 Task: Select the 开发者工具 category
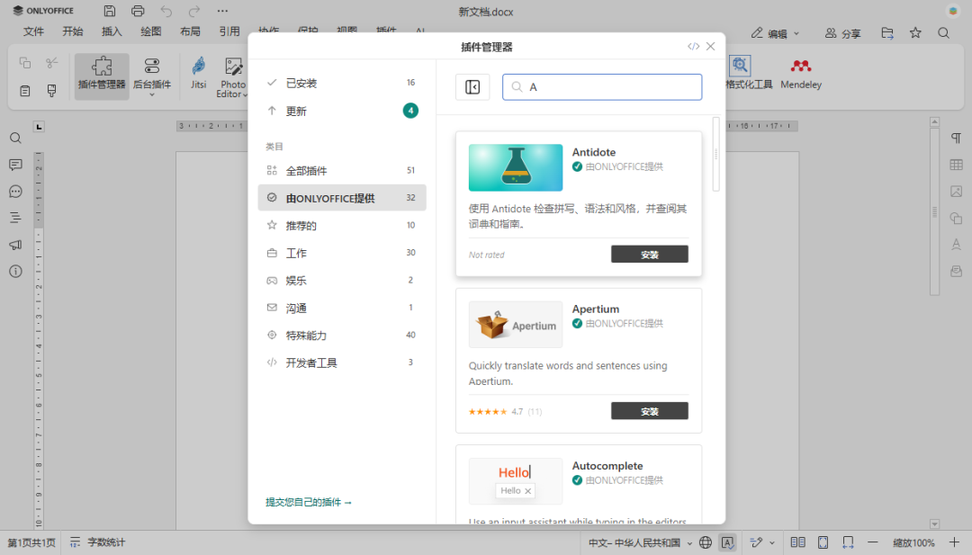342,363
